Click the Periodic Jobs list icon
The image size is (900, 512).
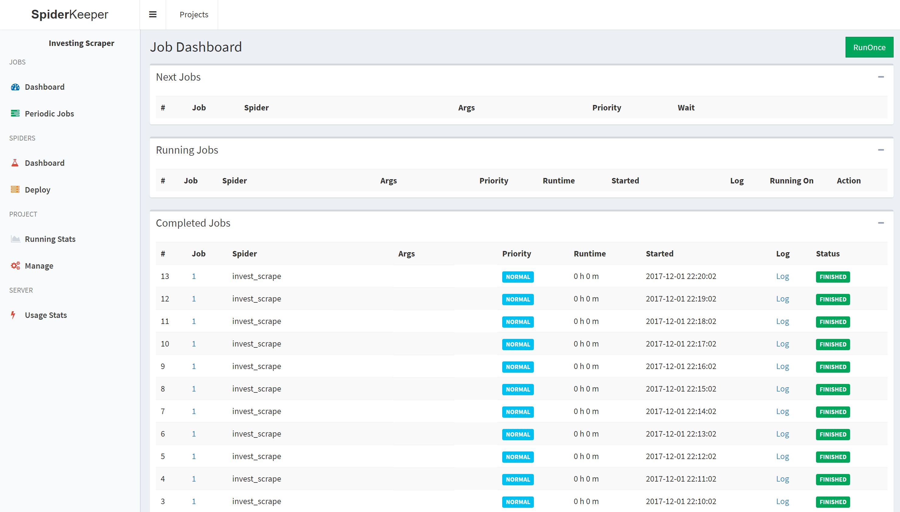click(15, 113)
